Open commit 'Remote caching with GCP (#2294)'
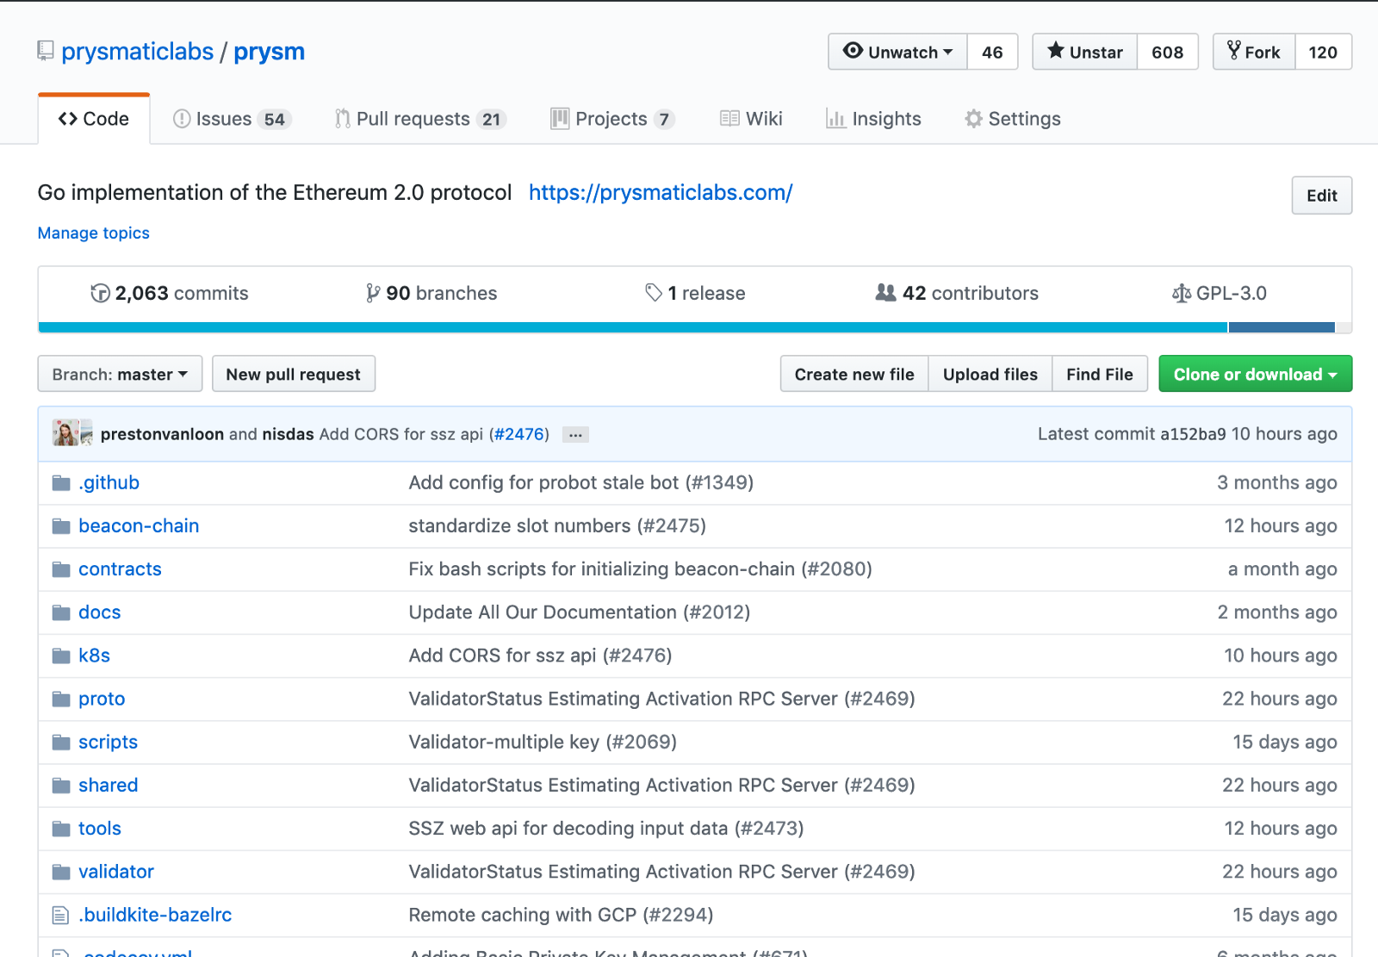Image resolution: width=1378 pixels, height=957 pixels. point(561,915)
